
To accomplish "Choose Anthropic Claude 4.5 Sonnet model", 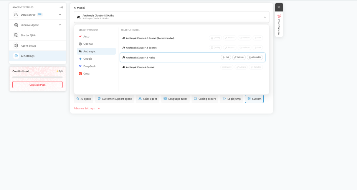I will (193, 48).
